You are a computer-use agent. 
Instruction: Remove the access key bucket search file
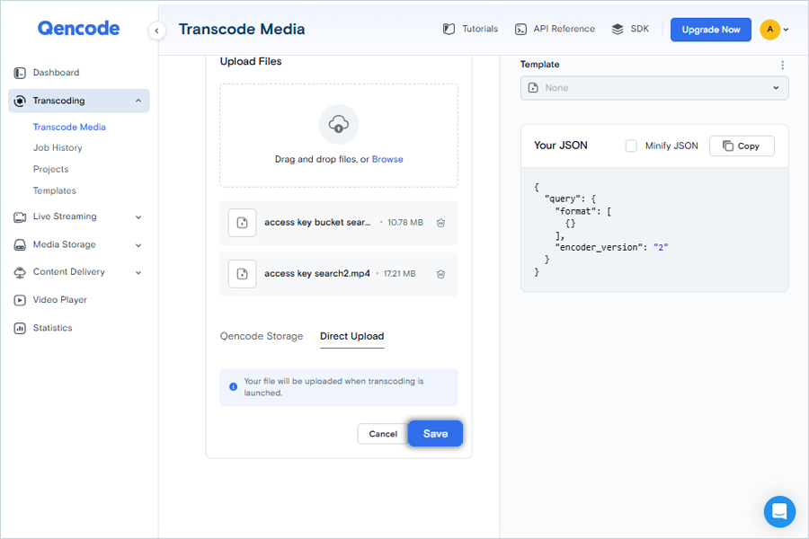coord(440,223)
